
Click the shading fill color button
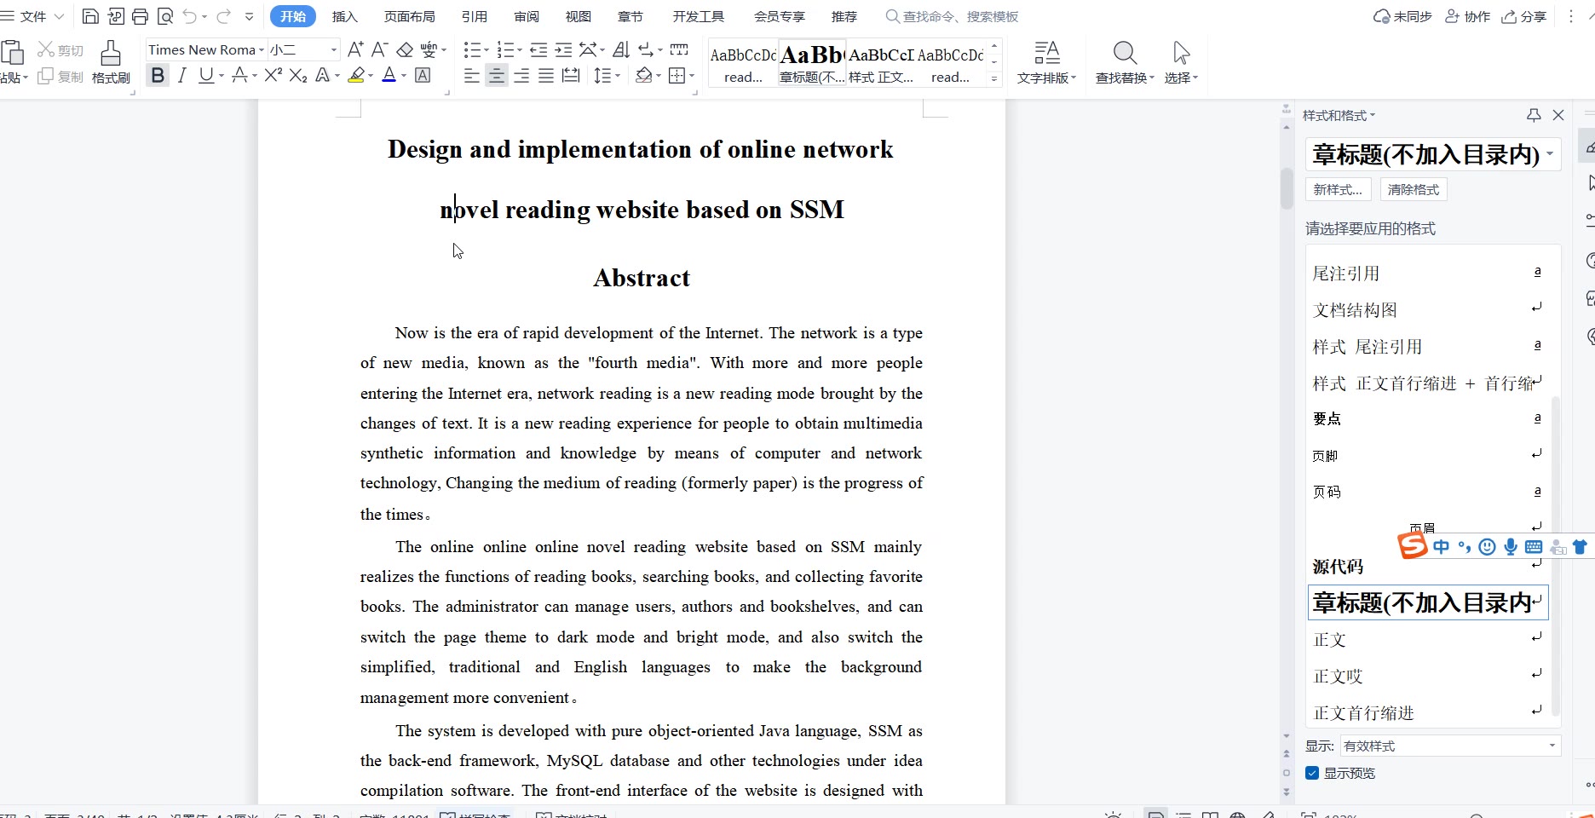point(643,76)
